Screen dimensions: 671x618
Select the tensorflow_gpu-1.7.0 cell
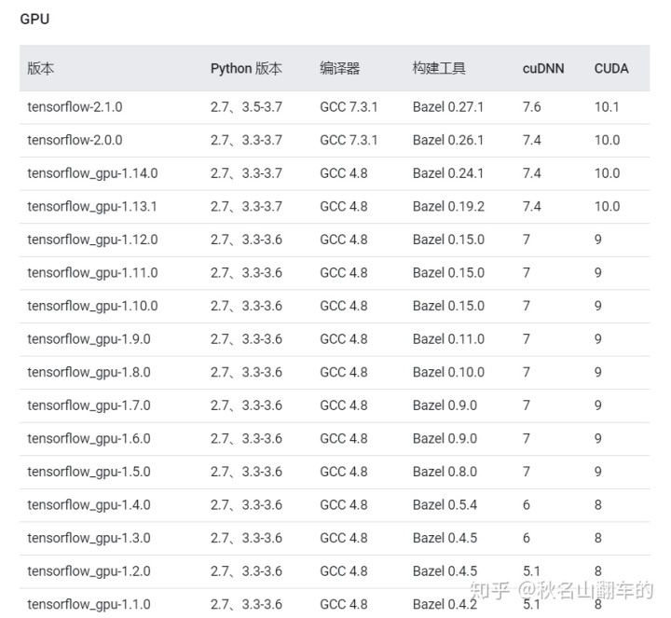coord(89,405)
